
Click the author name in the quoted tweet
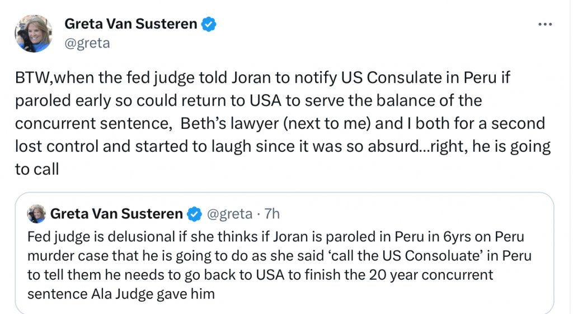pos(116,214)
